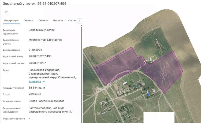Click the Вид разрешенного использования label
This screenshot has width=201, height=123.
12,110
